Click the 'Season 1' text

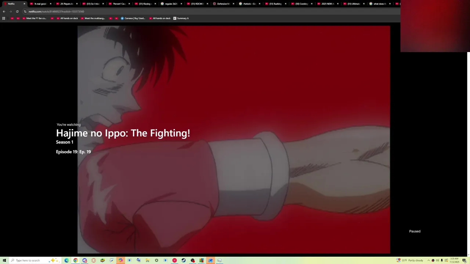(x=65, y=142)
